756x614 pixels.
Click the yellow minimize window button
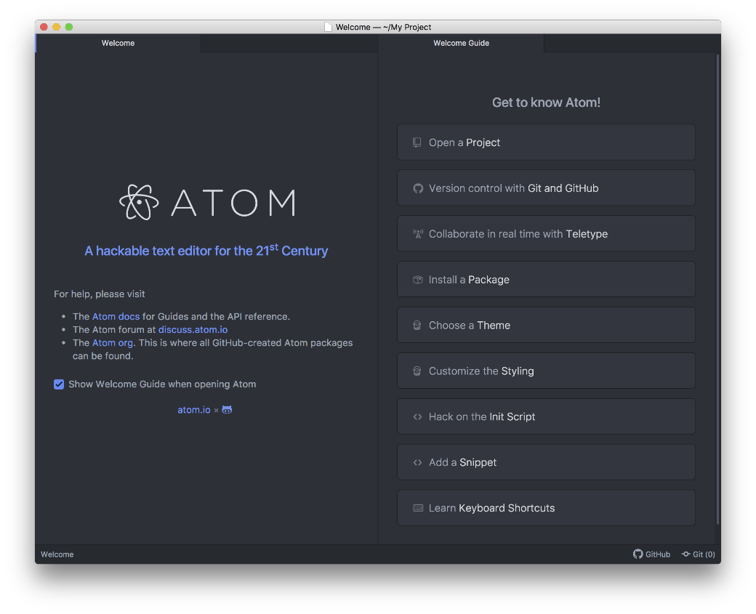57,27
